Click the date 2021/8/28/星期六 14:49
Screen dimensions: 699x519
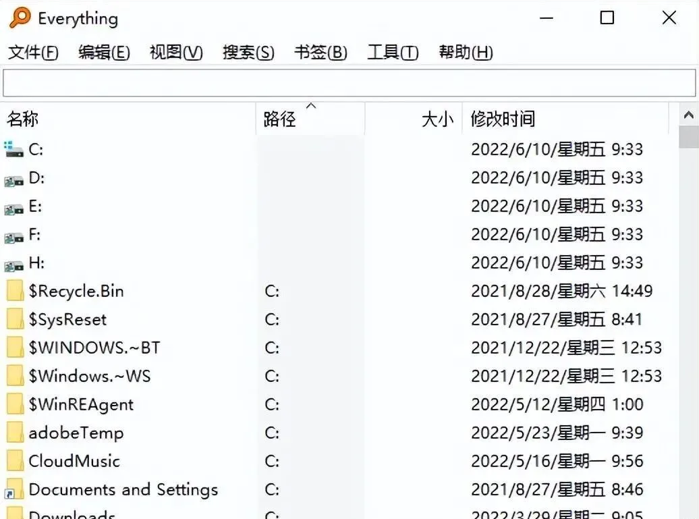point(561,291)
